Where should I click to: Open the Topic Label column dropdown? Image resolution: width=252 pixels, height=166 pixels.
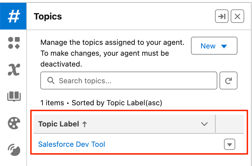(204, 124)
